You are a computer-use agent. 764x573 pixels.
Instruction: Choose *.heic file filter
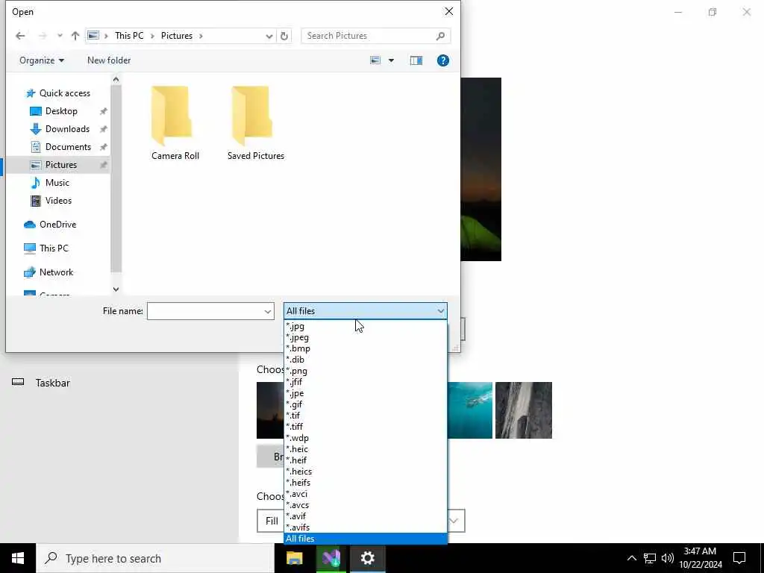[x=365, y=450]
